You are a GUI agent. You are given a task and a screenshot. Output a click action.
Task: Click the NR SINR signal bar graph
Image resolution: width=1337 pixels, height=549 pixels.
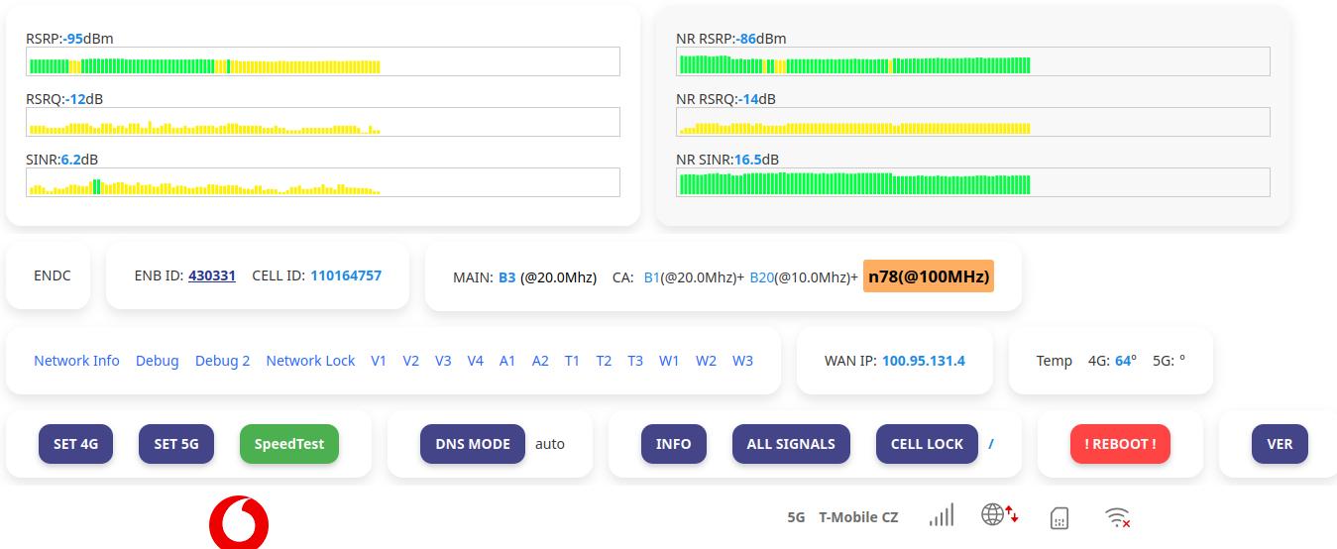[973, 182]
